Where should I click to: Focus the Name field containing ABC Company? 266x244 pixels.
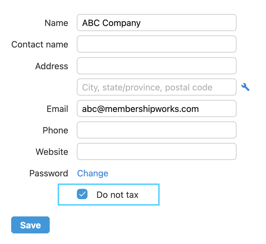[156, 23]
